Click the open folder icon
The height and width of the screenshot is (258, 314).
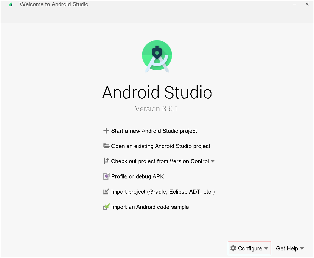point(106,146)
